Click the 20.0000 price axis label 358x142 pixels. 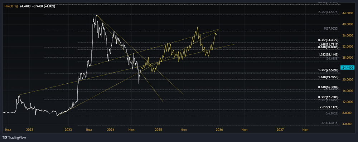[x=348, y=80]
